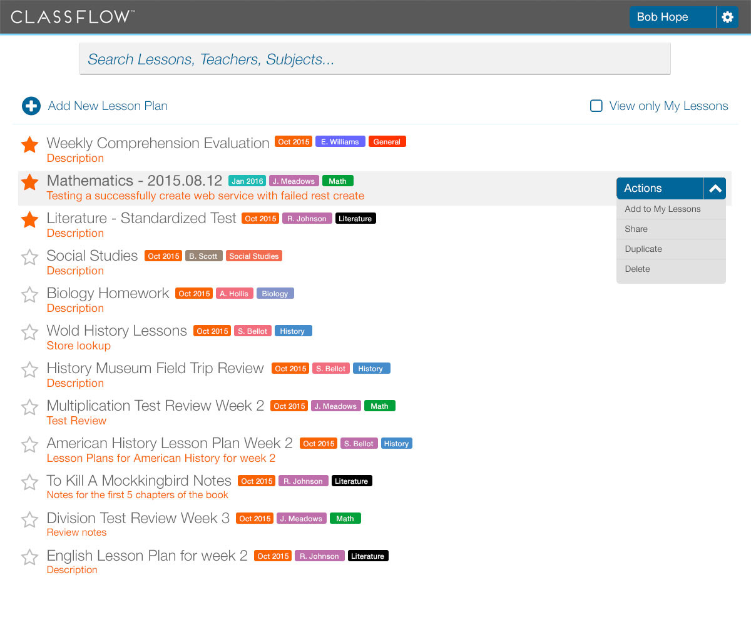Open Mathematics - 2015.08.12 lesson title
This screenshot has width=751, height=640.
coord(135,181)
